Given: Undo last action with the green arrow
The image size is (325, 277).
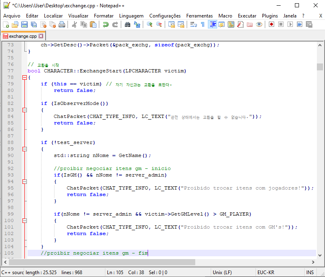Looking at the screenshot, I should [106, 25].
